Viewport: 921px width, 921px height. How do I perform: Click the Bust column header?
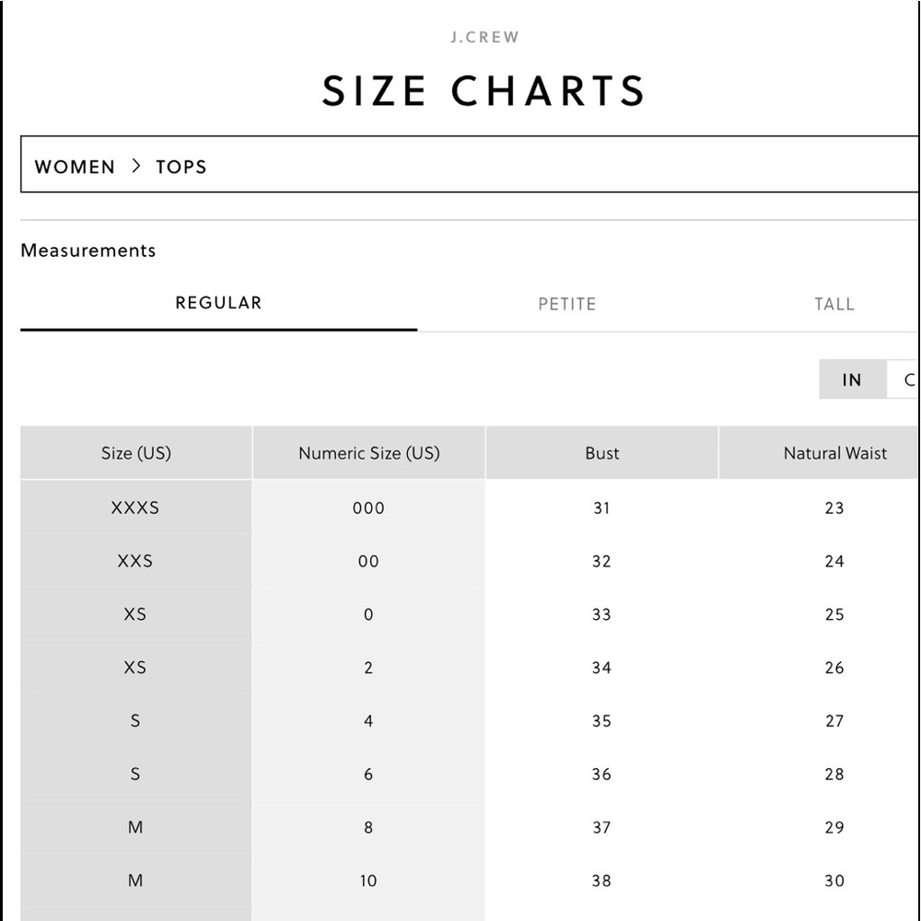(x=602, y=453)
